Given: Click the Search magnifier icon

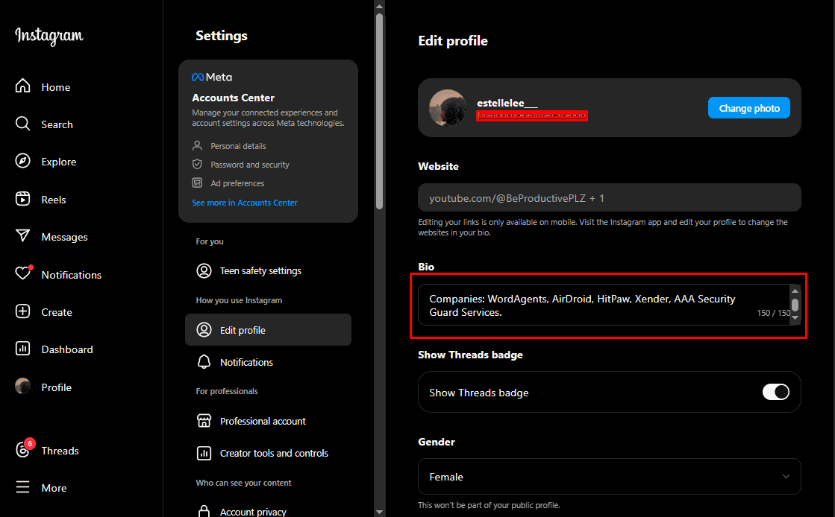Looking at the screenshot, I should [23, 124].
